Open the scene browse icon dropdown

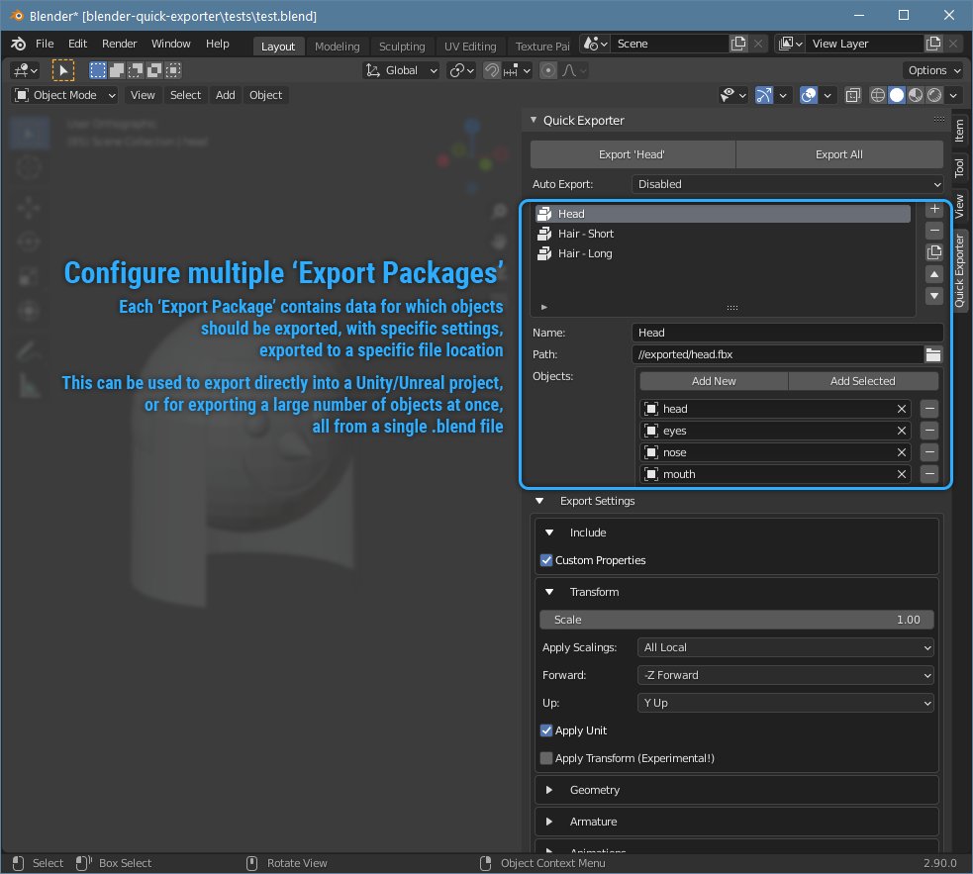click(595, 44)
